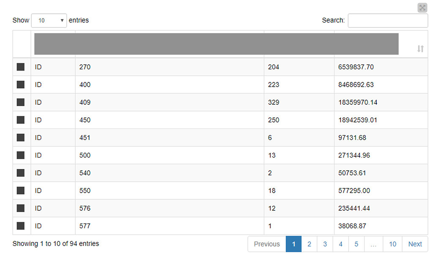Jump to page 10
The image size is (433, 256).
click(x=393, y=244)
